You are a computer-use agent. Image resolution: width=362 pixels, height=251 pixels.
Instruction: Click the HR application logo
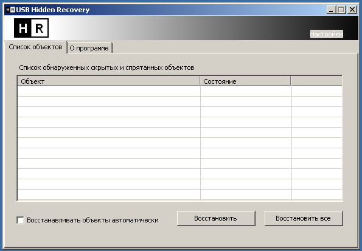coord(31,28)
